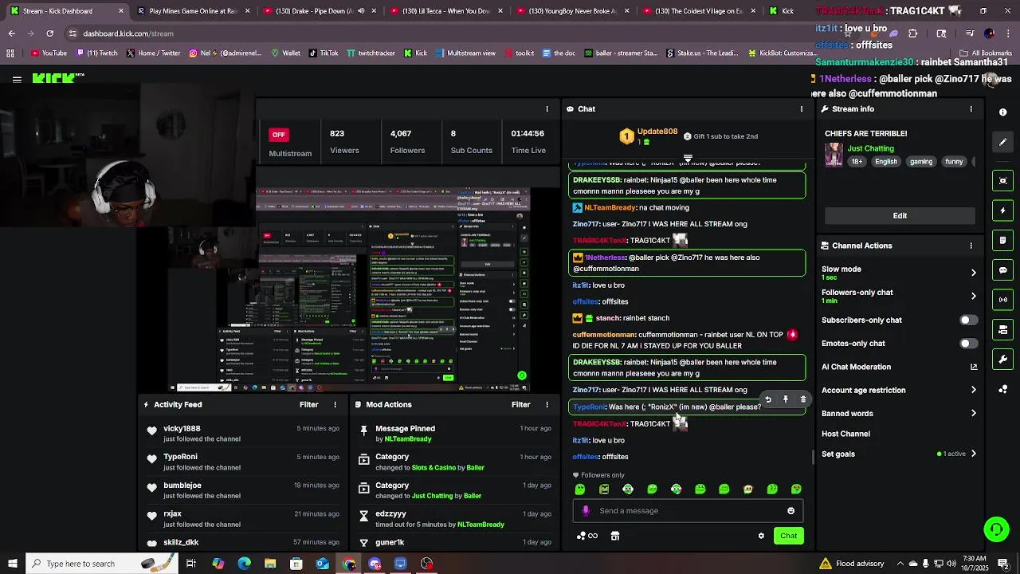Click the Send a message input field

(688, 511)
